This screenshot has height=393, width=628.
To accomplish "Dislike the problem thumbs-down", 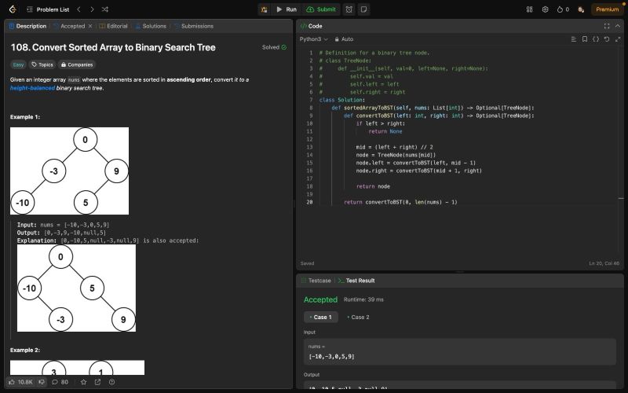I will [x=42, y=382].
